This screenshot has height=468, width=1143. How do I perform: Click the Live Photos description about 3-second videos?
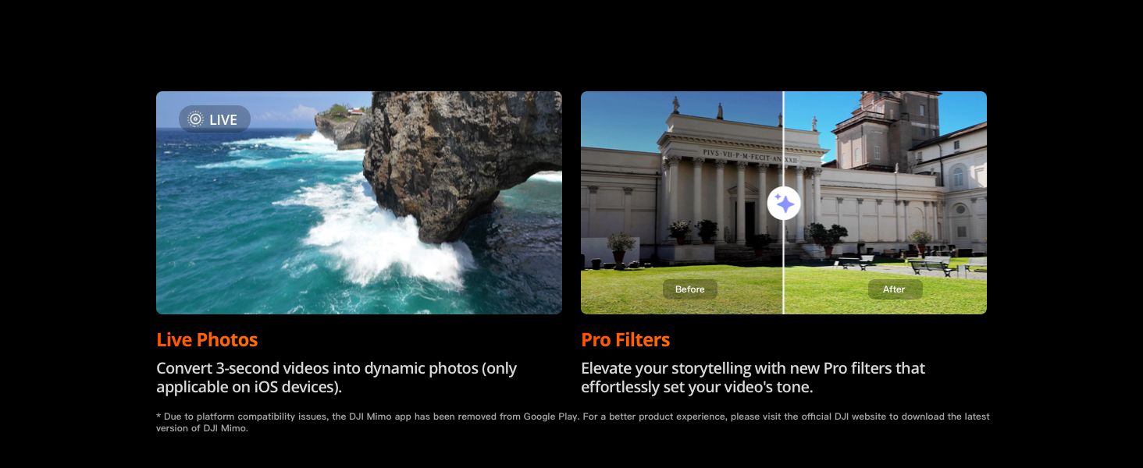point(336,378)
